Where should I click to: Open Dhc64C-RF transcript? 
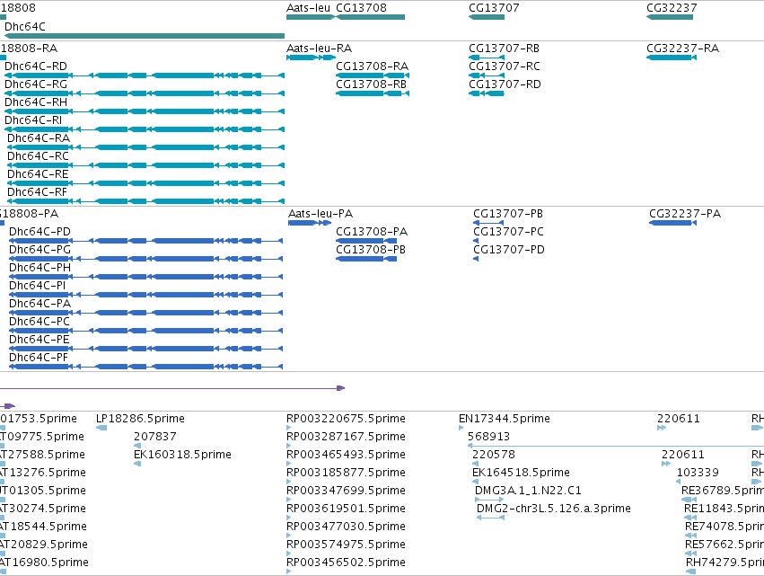pyautogui.click(x=145, y=201)
